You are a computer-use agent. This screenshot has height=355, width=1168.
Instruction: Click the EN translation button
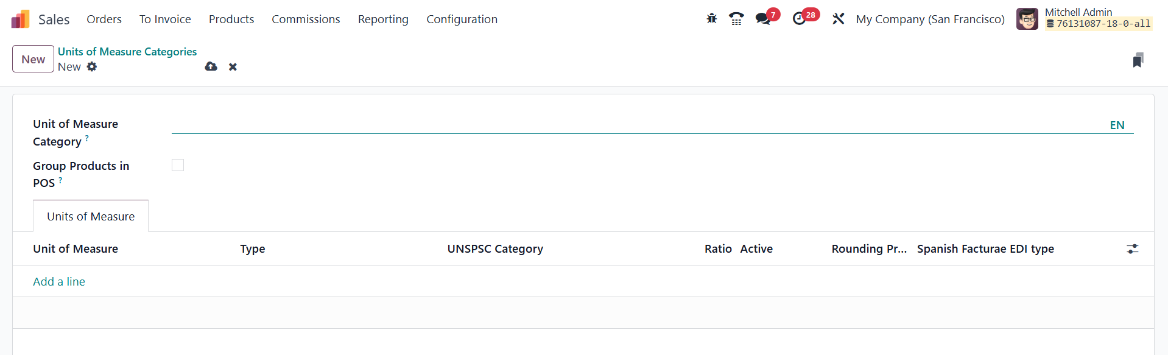(1117, 125)
